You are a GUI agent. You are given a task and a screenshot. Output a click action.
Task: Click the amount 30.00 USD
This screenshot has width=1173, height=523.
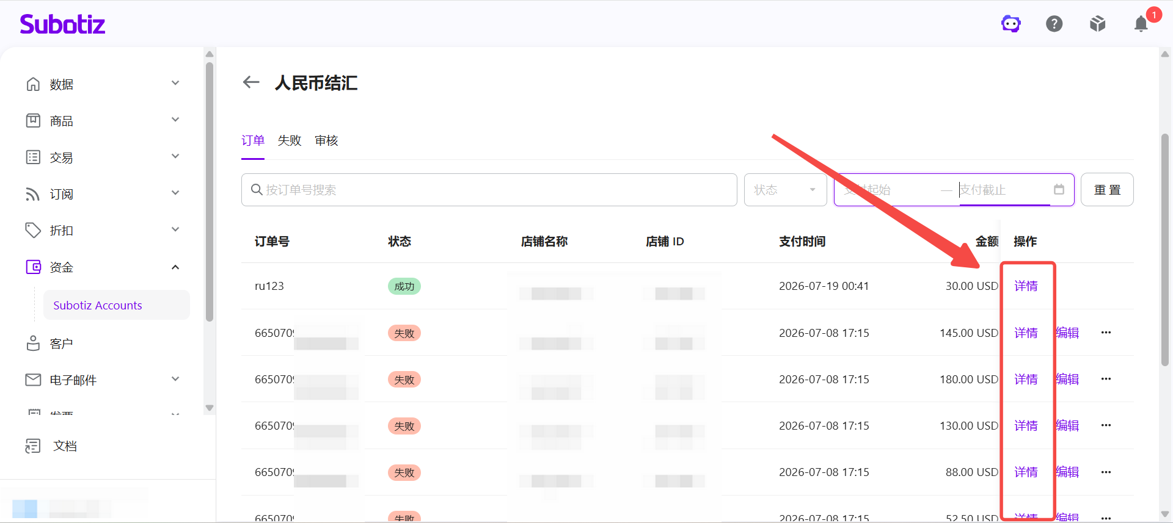972,286
